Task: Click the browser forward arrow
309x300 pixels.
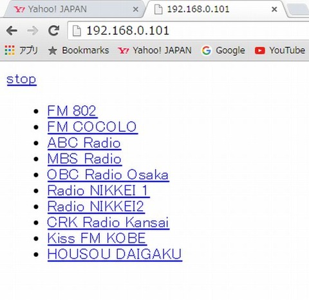Action: pyautogui.click(x=33, y=31)
